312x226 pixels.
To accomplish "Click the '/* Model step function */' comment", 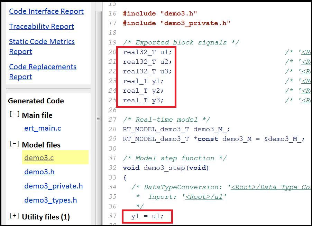I will [174, 158].
